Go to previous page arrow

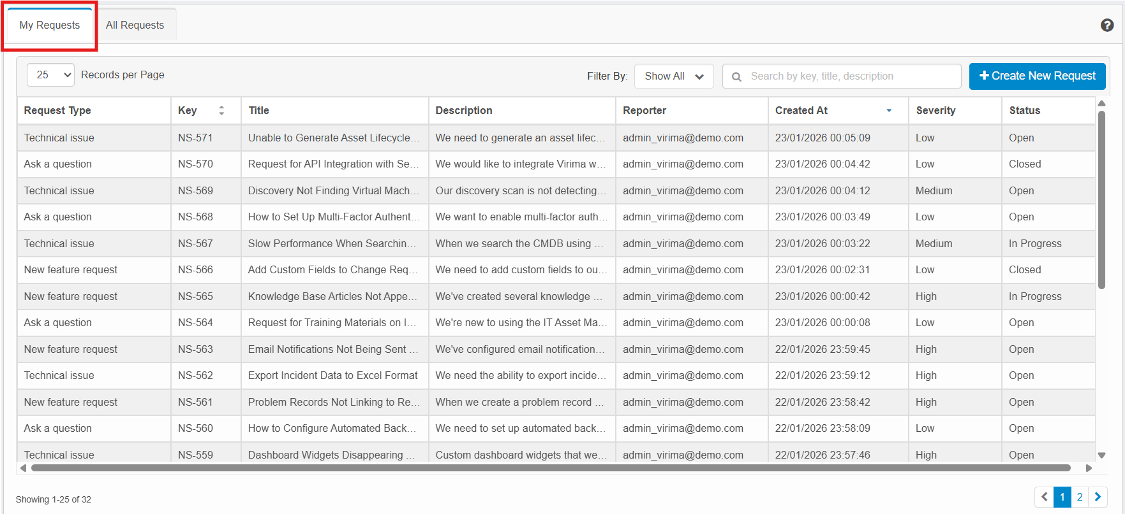coord(1044,497)
